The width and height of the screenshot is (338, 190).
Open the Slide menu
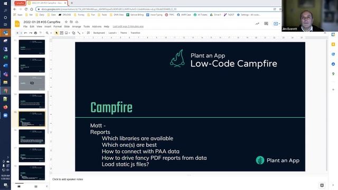click(x=67, y=26)
